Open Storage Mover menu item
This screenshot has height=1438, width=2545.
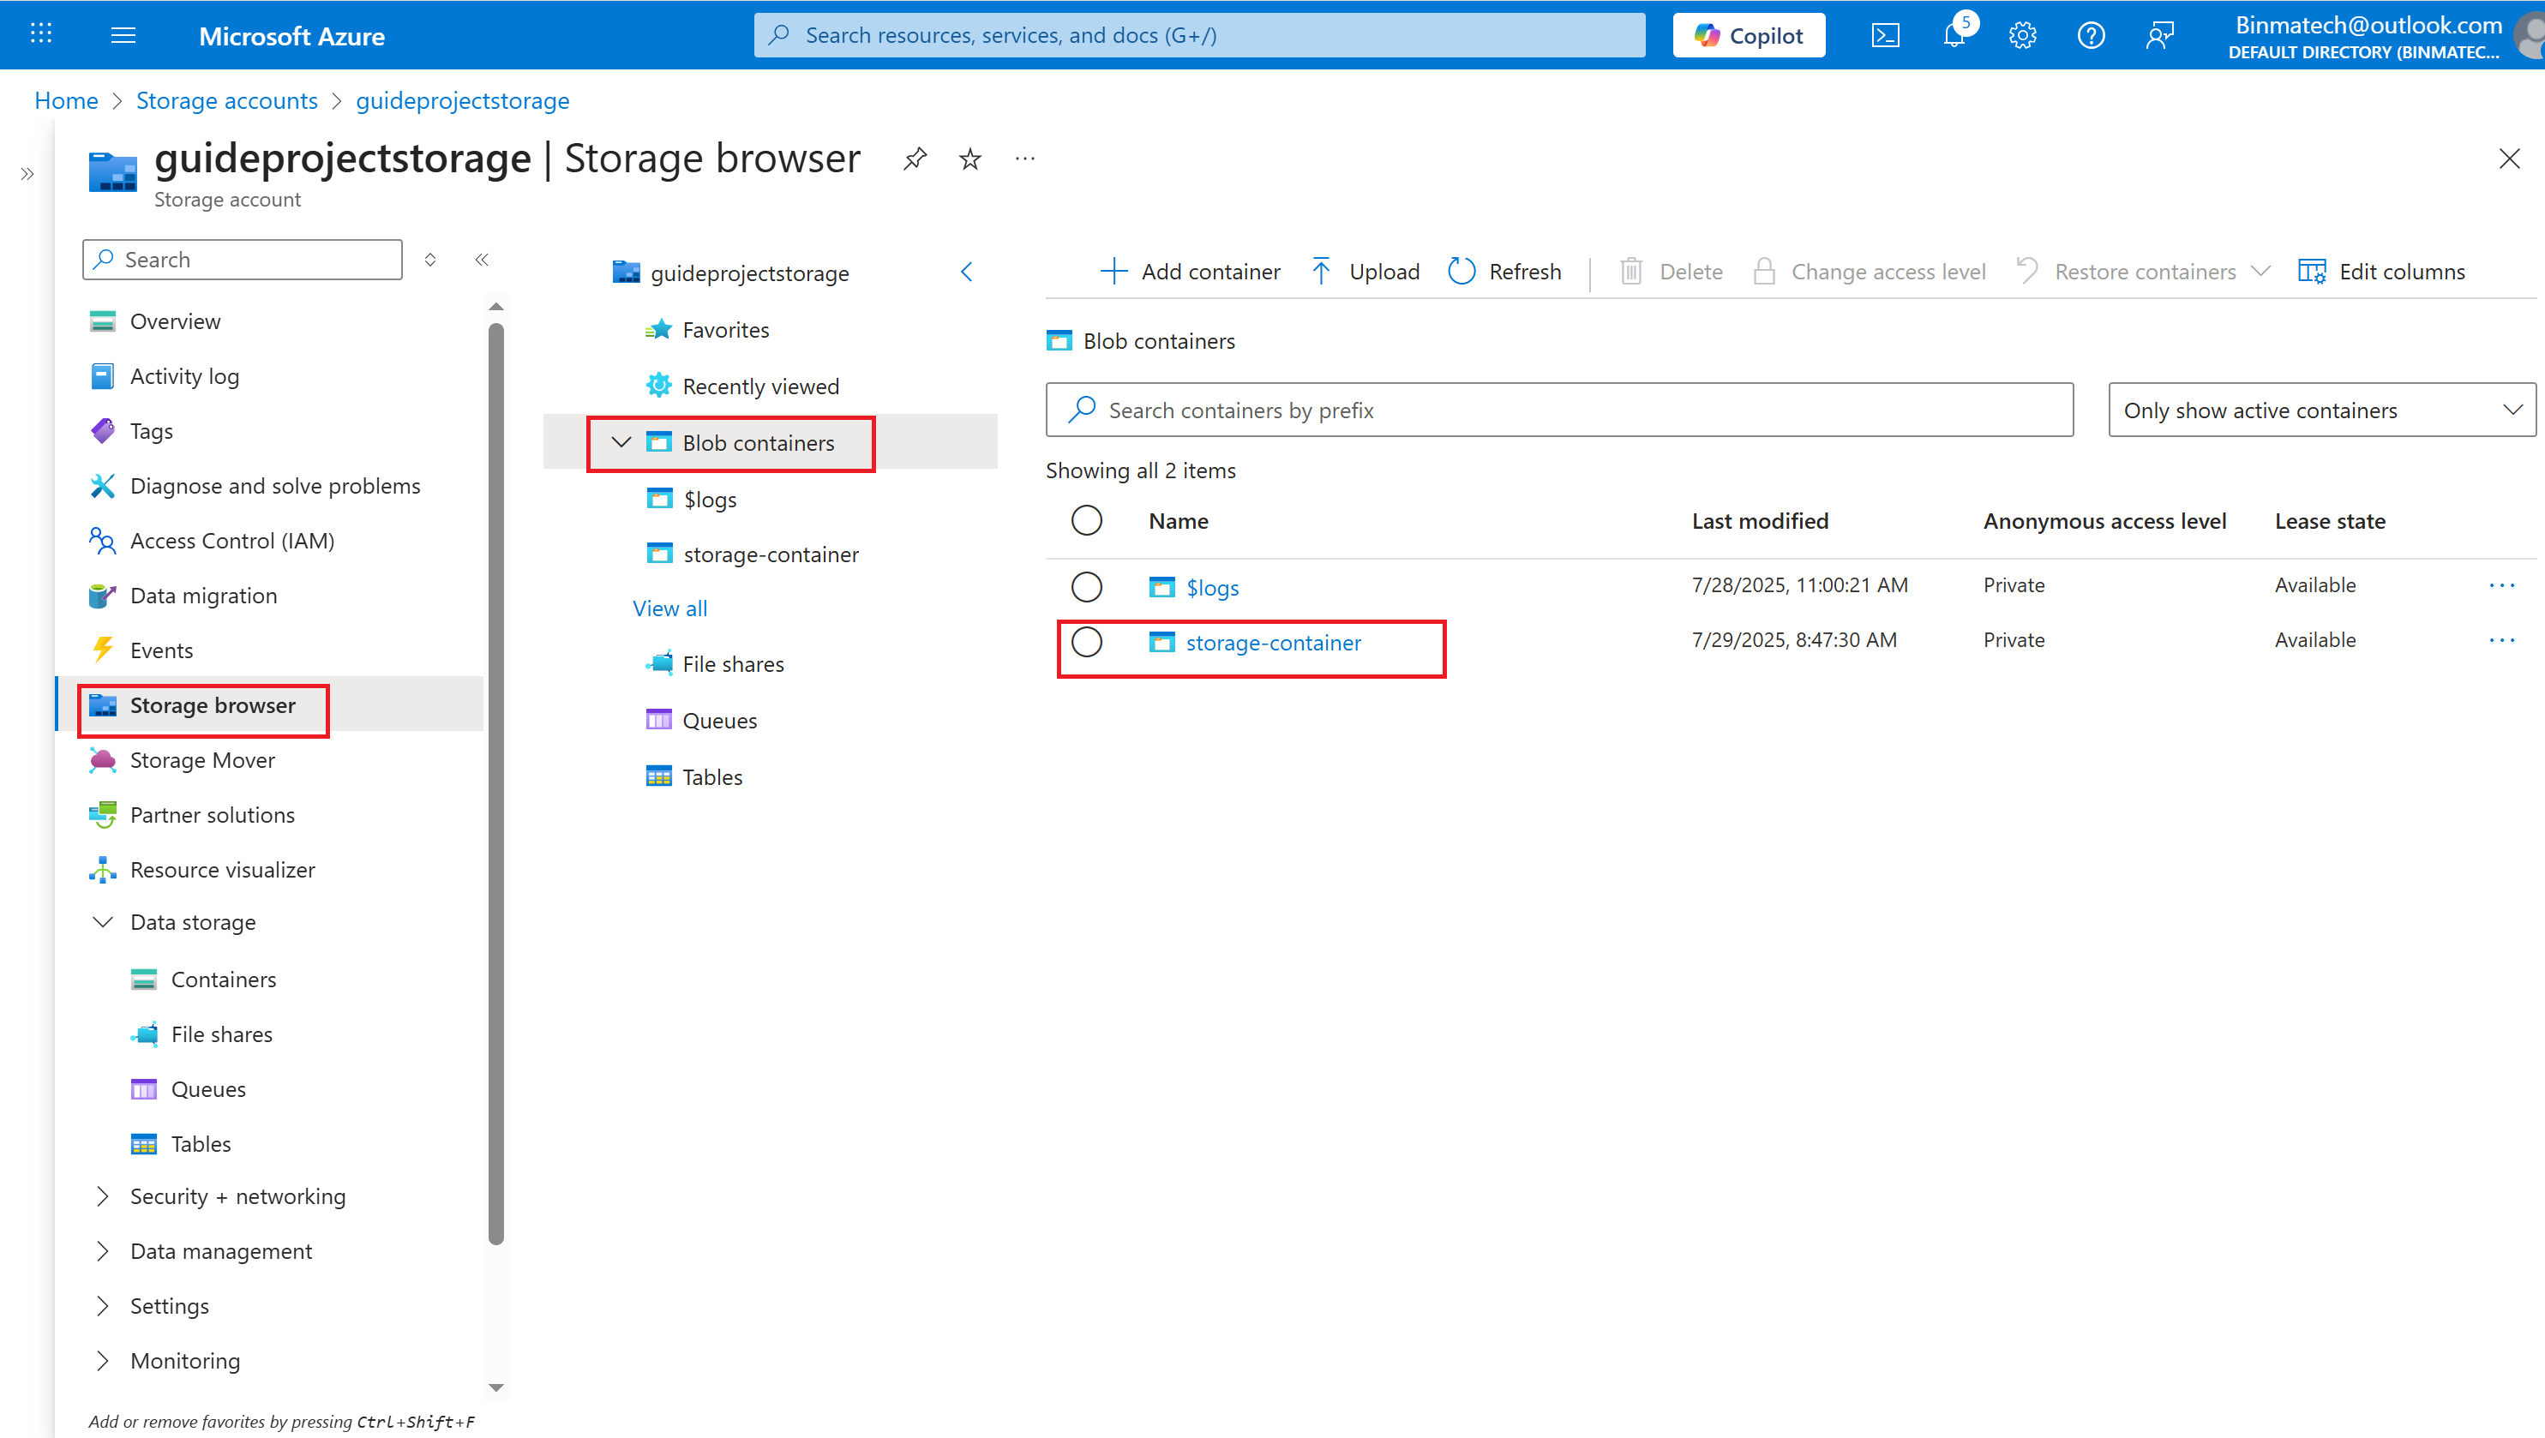(x=202, y=759)
